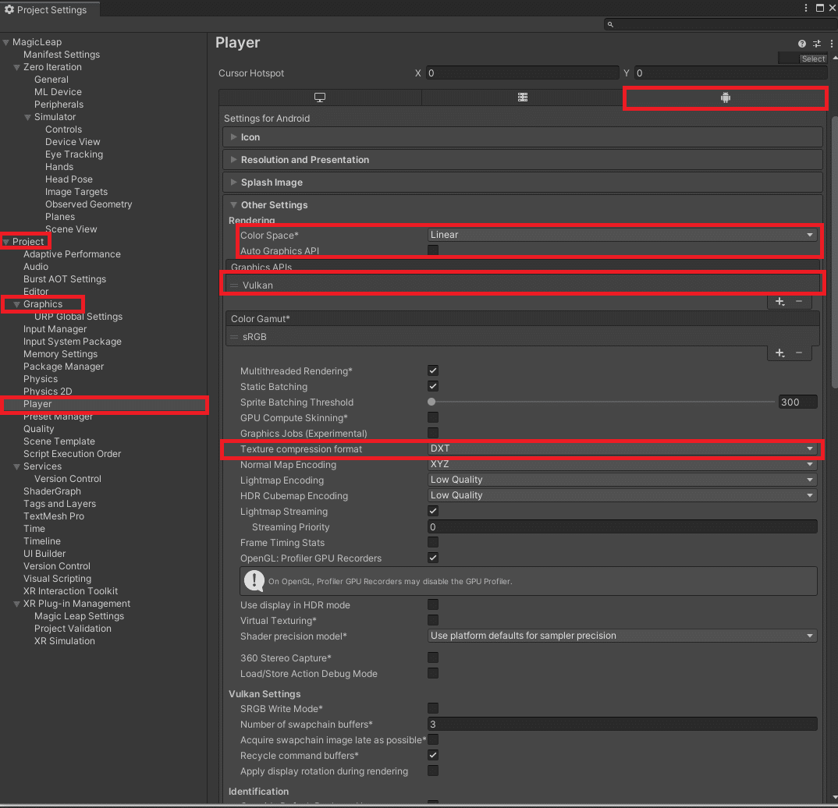The width and height of the screenshot is (838, 808).
Task: Expand the Resolution and Presentation section
Action: tap(304, 160)
